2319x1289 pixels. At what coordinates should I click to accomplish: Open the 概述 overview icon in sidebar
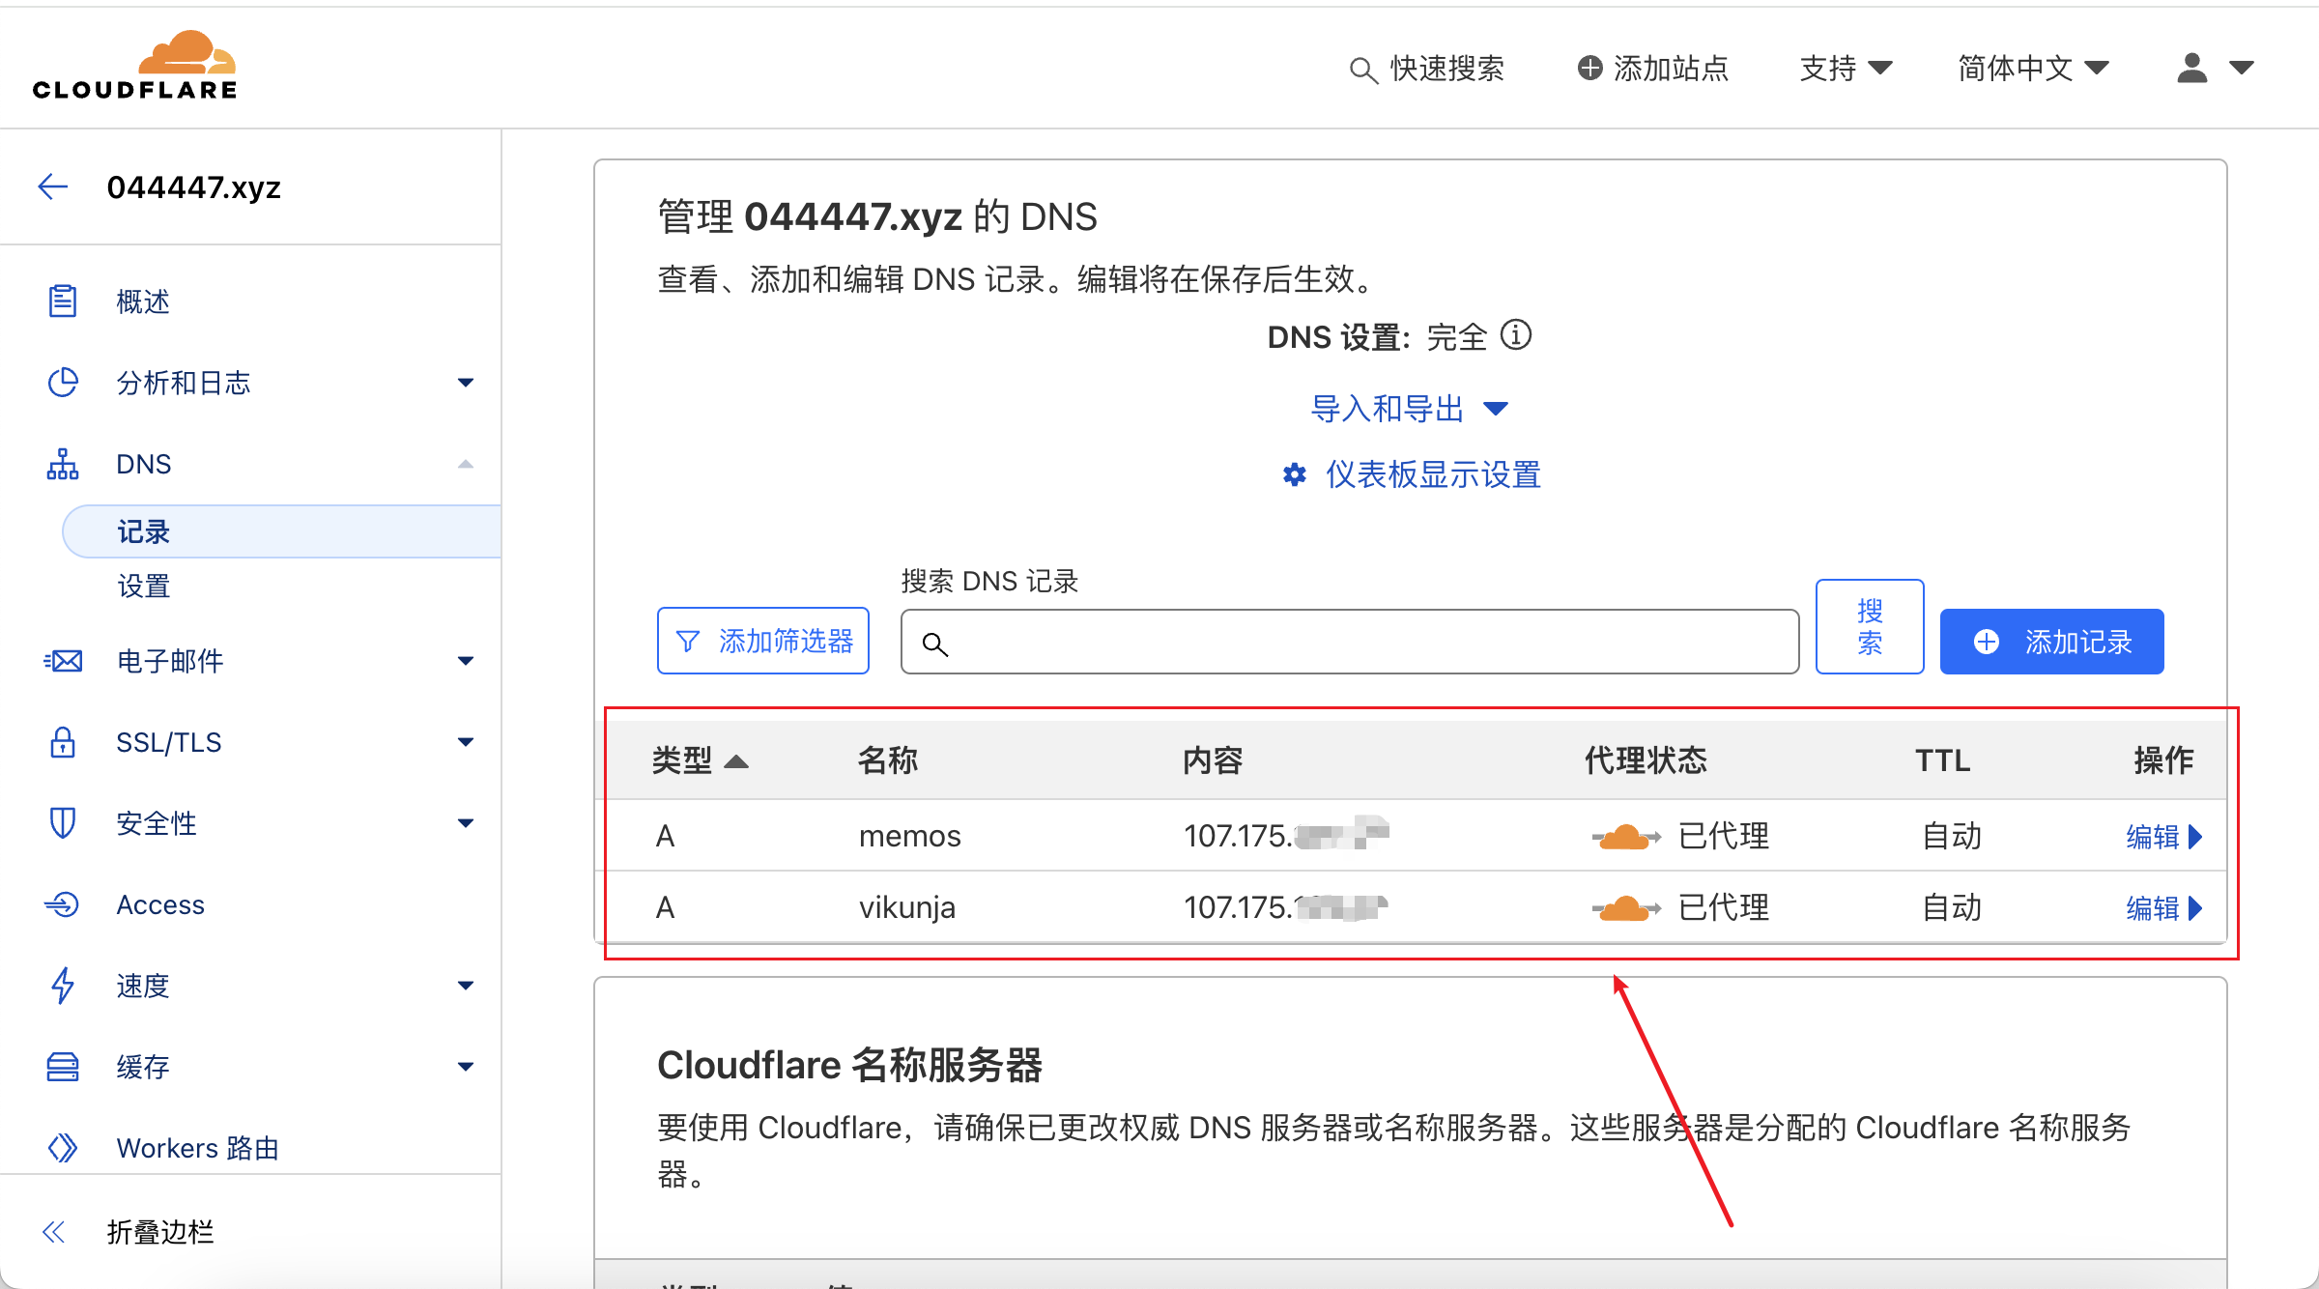pyautogui.click(x=62, y=301)
